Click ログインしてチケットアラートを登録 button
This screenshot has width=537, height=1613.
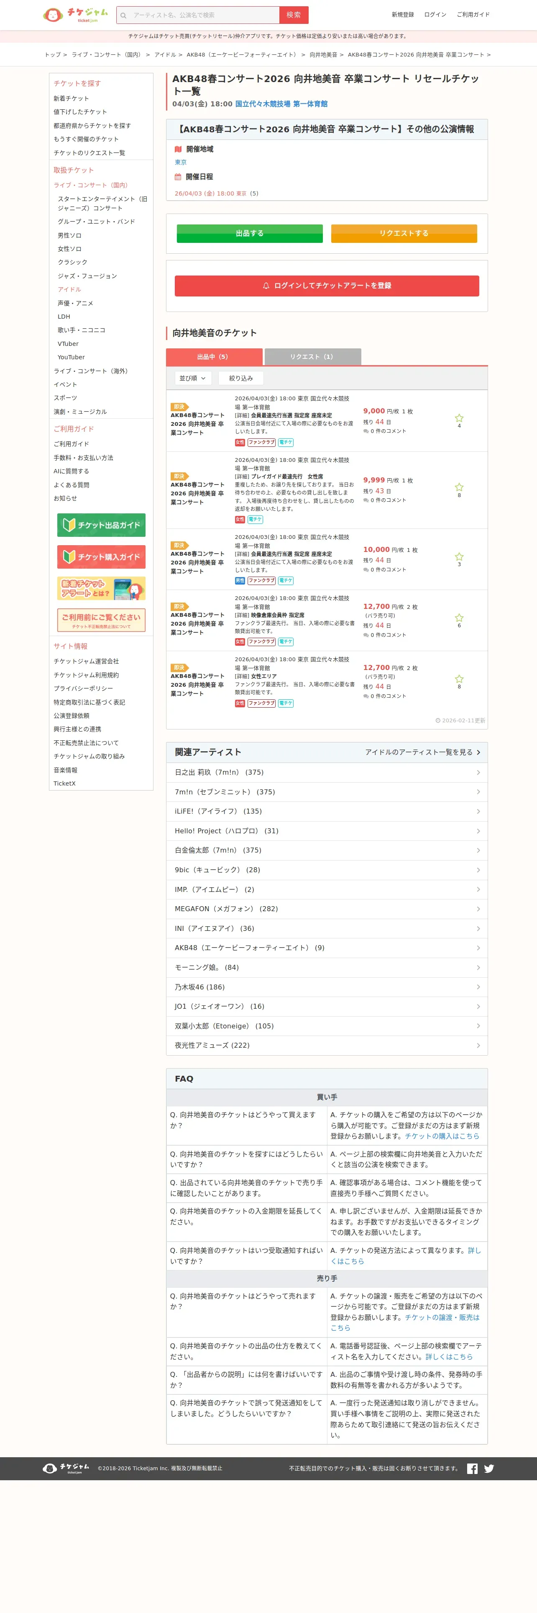click(x=327, y=286)
